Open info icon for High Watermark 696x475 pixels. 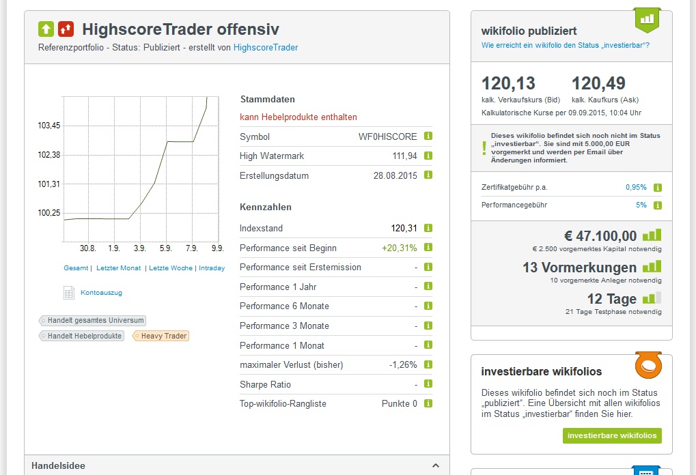click(428, 156)
